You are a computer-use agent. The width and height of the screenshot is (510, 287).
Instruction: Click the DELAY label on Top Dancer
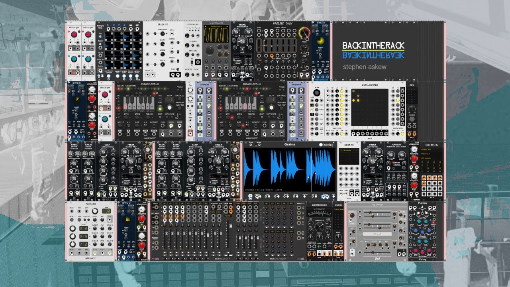[377, 234]
